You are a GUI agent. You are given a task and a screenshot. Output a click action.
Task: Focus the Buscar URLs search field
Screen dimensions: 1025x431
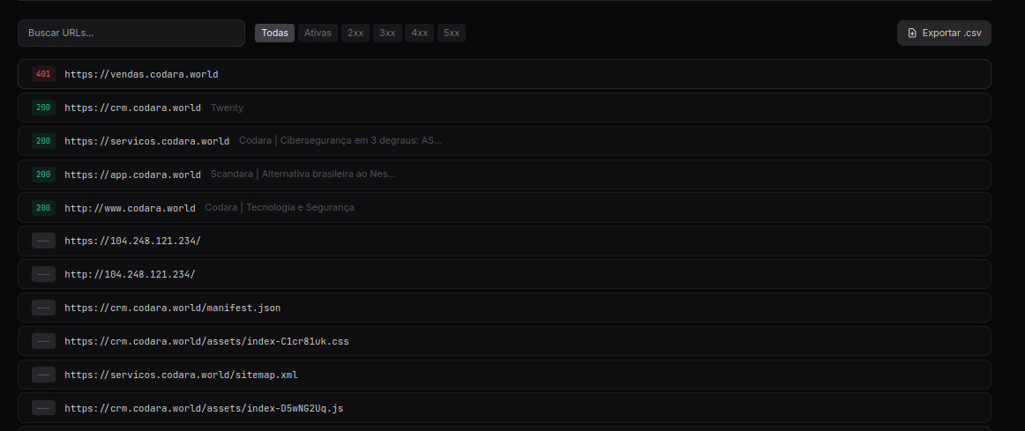tap(131, 33)
